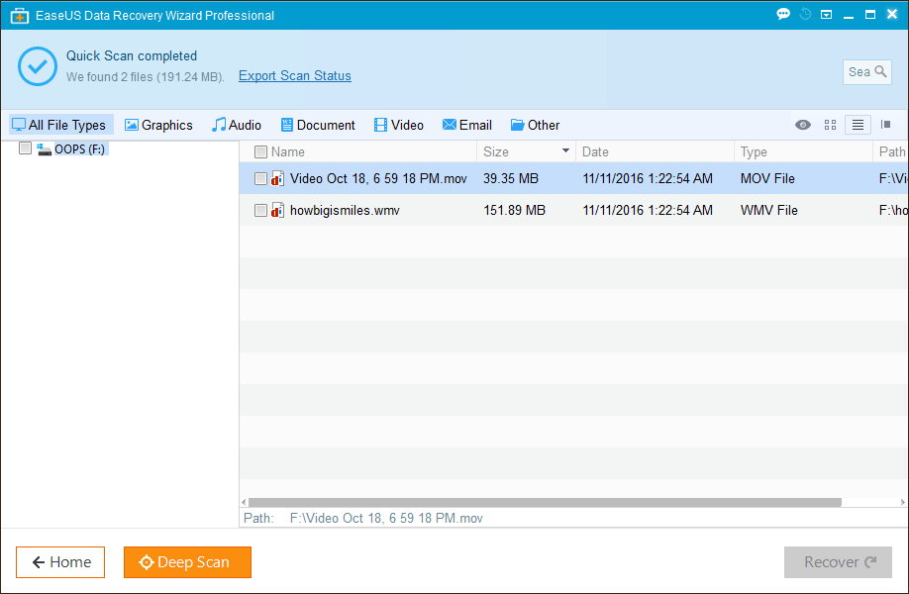The image size is (909, 594).
Task: Filter by Email file type
Action: (x=467, y=125)
